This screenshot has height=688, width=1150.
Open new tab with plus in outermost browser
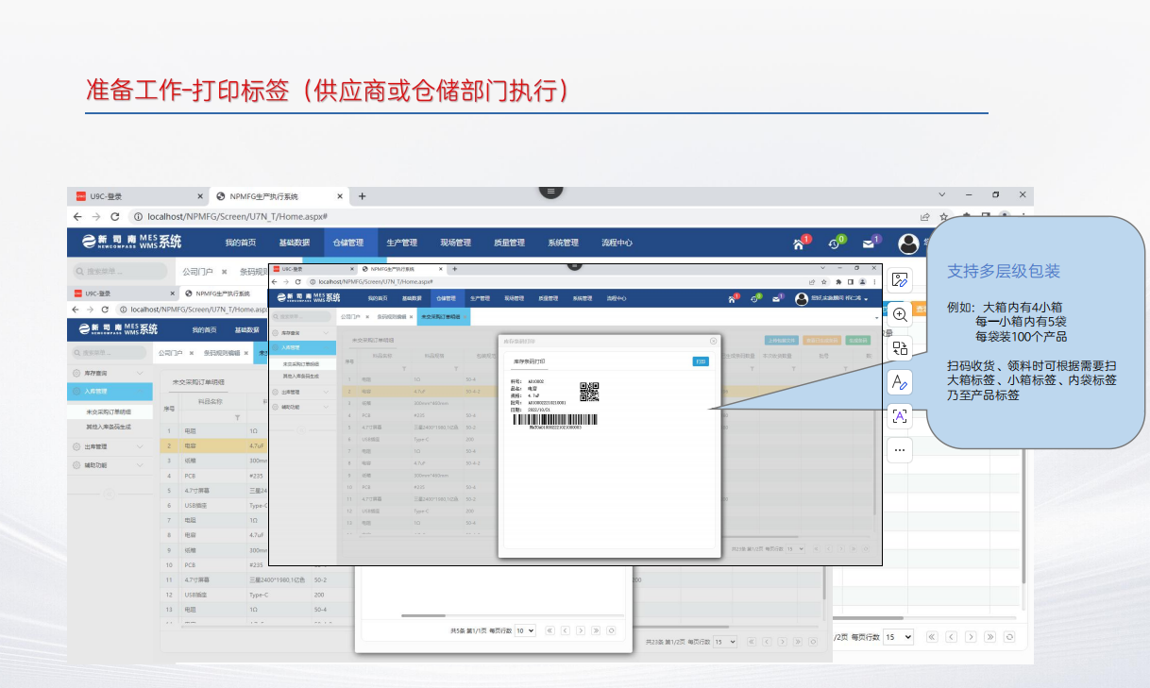coord(362,196)
